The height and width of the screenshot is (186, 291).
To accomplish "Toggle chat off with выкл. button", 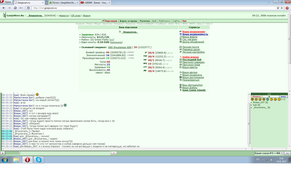I will tap(283, 96).
